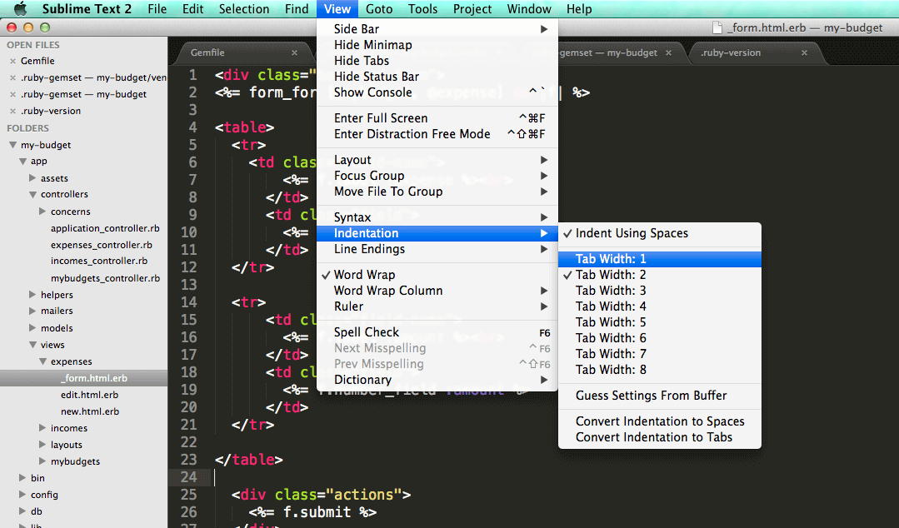Choose Hide Tabs
The height and width of the screenshot is (528, 899).
pyautogui.click(x=437, y=61)
